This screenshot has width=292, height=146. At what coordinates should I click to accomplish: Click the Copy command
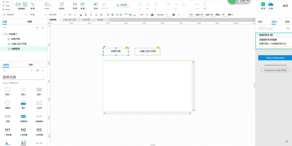coord(6,6)
